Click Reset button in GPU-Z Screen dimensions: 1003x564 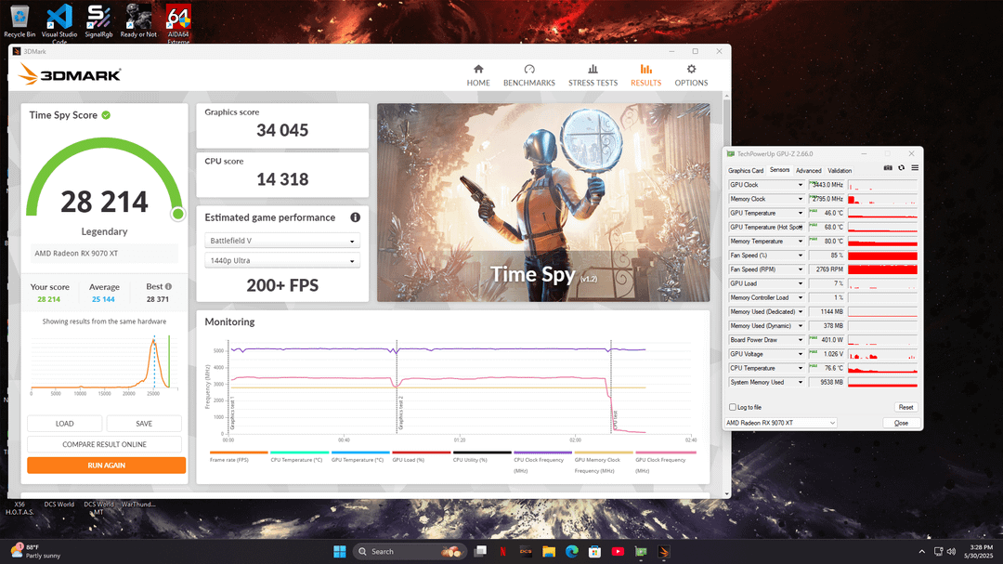coord(905,407)
